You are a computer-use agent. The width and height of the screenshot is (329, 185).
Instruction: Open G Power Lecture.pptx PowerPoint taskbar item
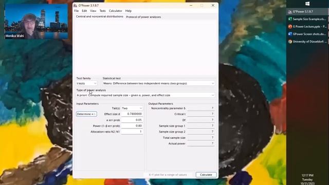[x=307, y=27]
